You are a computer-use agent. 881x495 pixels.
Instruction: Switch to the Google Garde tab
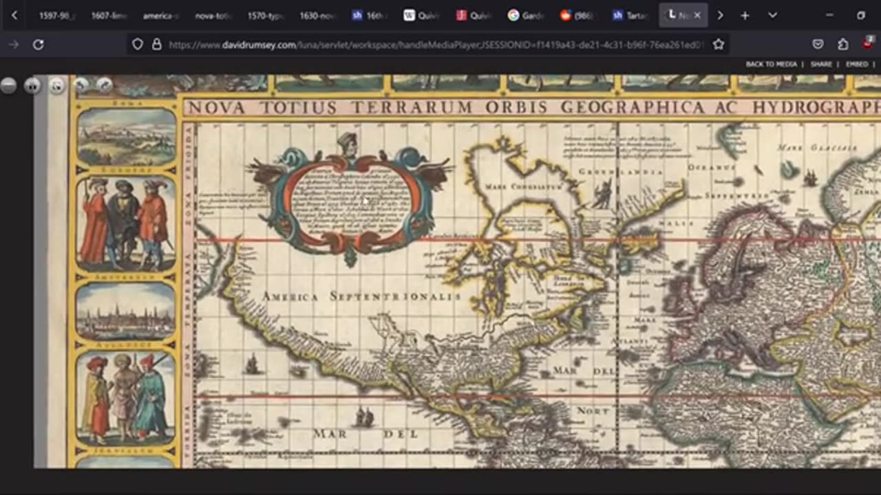(x=527, y=15)
